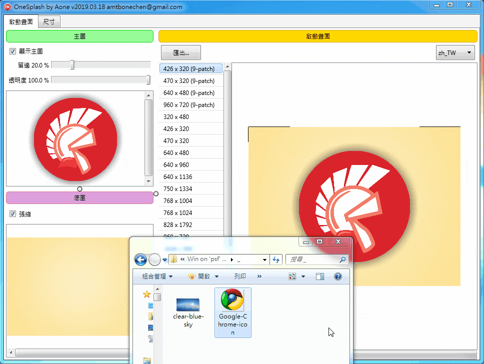The image size is (484, 364).
Task: Click the Explorer help question mark icon
Action: pyautogui.click(x=337, y=276)
